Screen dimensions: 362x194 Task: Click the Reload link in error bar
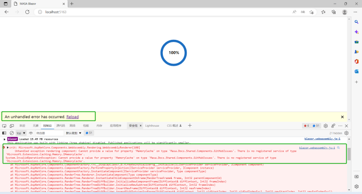72,117
